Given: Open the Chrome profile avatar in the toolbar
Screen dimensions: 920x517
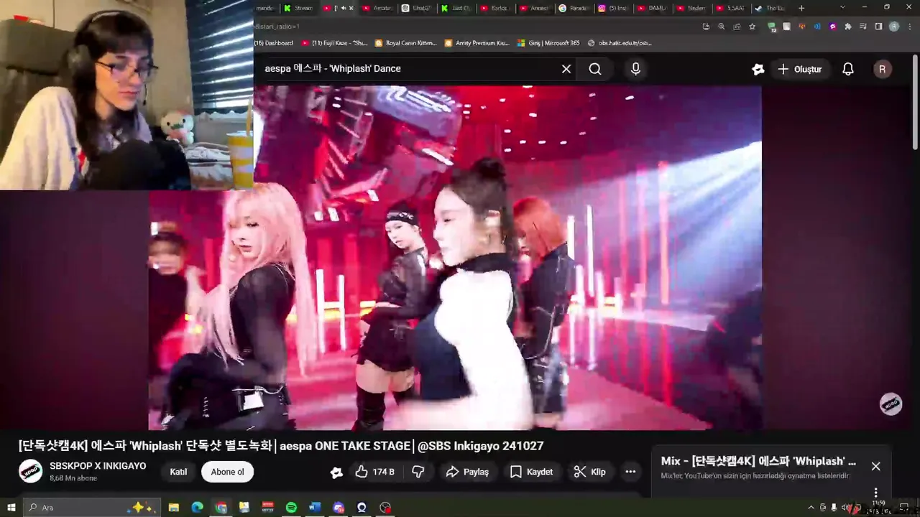Looking at the screenshot, I should point(894,27).
